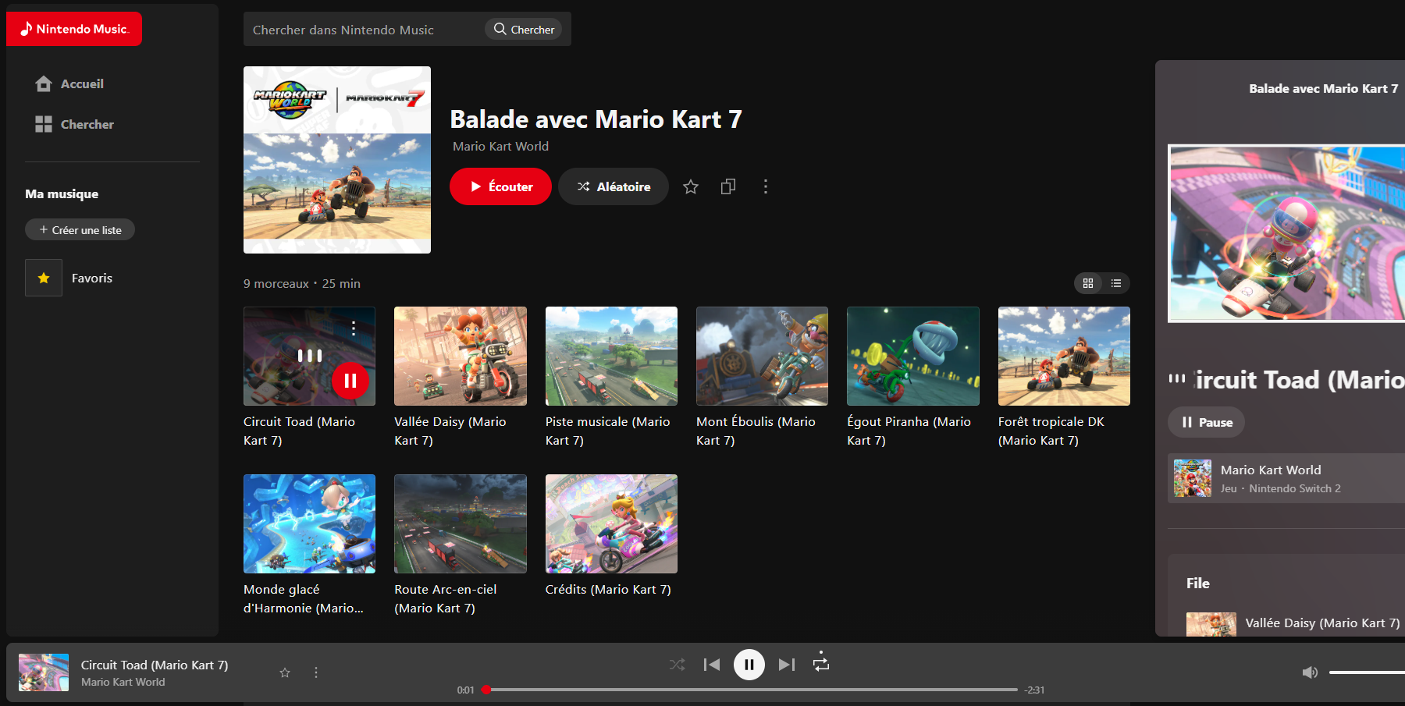Open current track options in player bar
1405x706 pixels.
[x=316, y=672]
